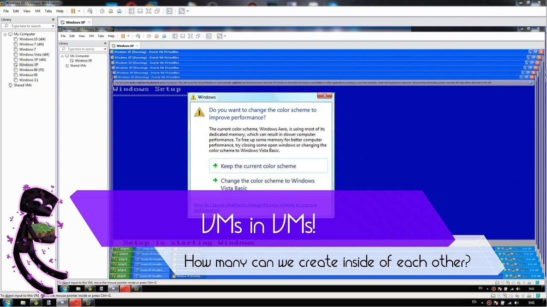Click the Pause button in the nested VMware toolbar
The width and height of the screenshot is (547, 307).
pos(123,36)
